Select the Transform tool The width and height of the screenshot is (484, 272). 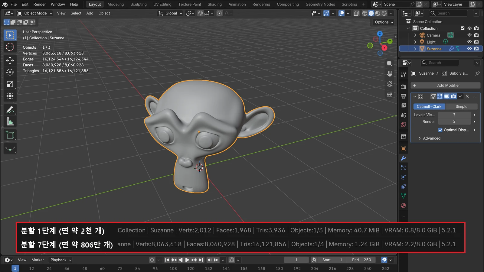10,96
